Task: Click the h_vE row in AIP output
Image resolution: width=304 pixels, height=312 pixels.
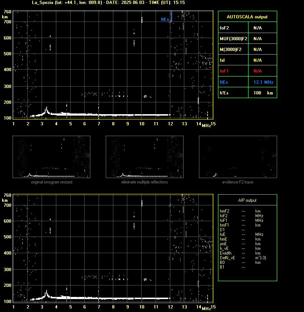Action: 240,248
